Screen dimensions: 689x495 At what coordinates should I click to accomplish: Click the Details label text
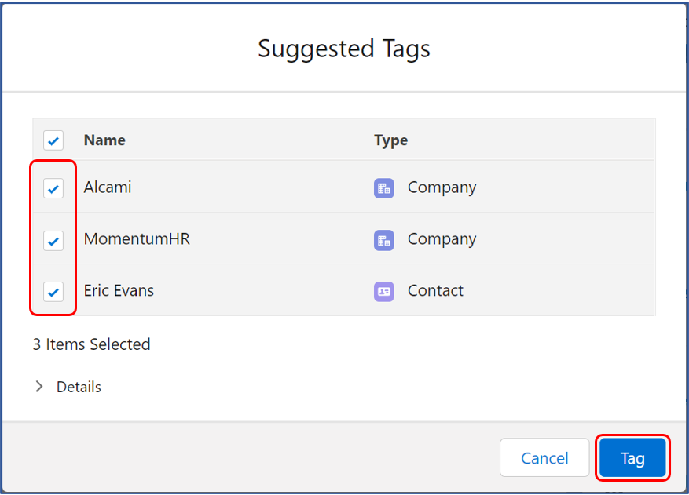click(79, 387)
